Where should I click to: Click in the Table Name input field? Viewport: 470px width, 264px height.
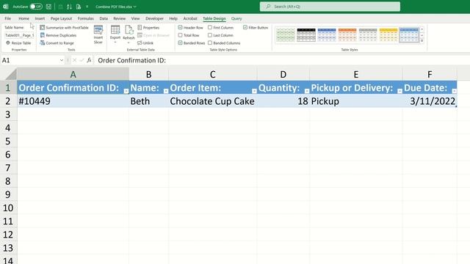click(x=20, y=35)
